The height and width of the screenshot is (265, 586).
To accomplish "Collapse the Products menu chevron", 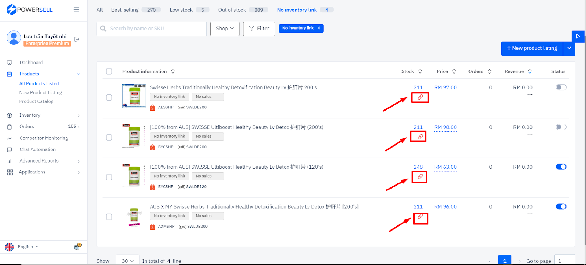I will (78, 74).
